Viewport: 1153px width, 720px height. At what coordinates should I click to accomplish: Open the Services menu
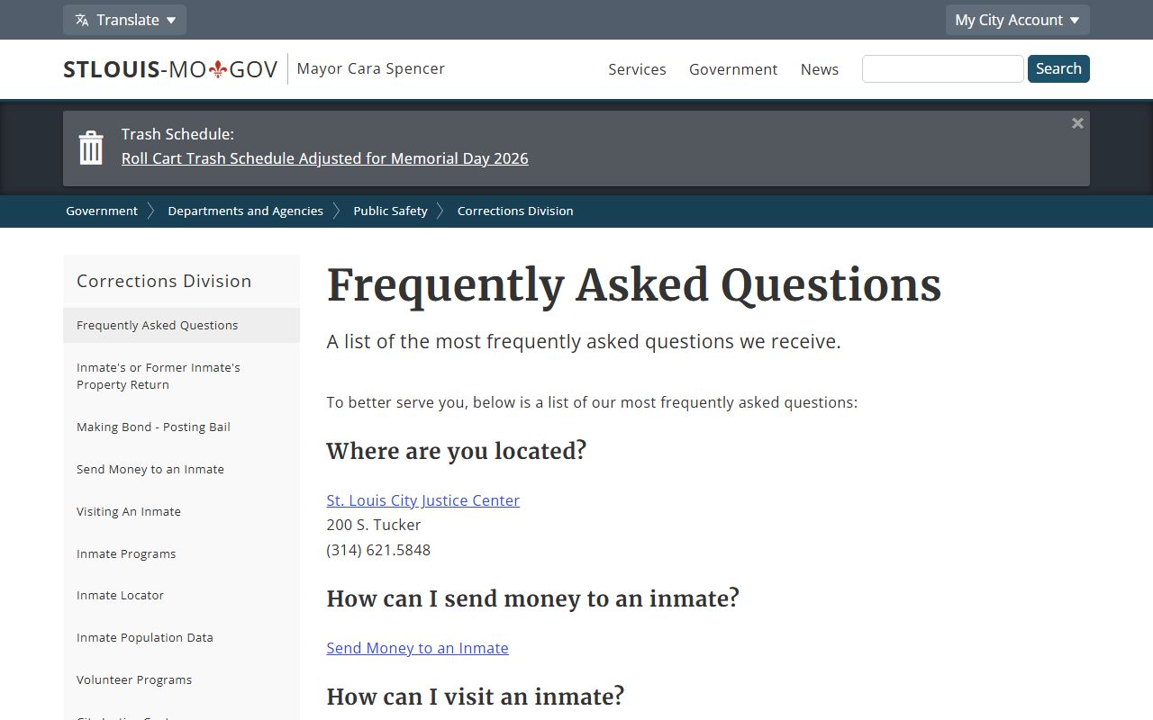point(637,69)
